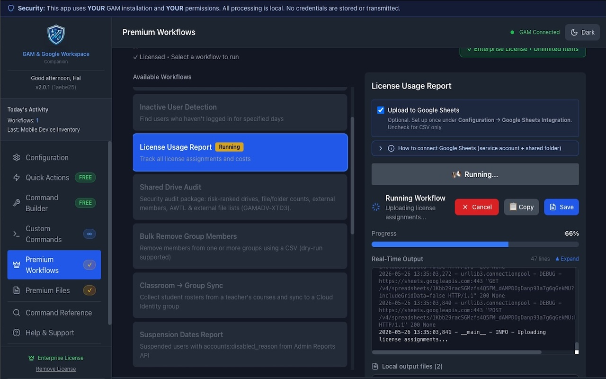606x379 pixels.
Task: Click the infinity badge on Custom Commands
Action: [89, 234]
